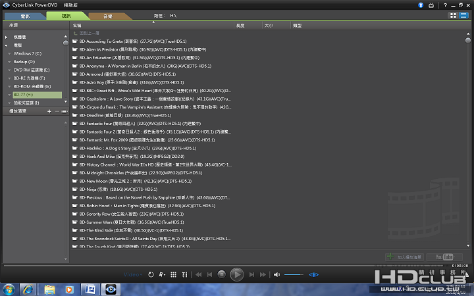The image size is (474, 296).
Task: Click the folder icon of 'BD-Ninja'
Action: coord(74,189)
